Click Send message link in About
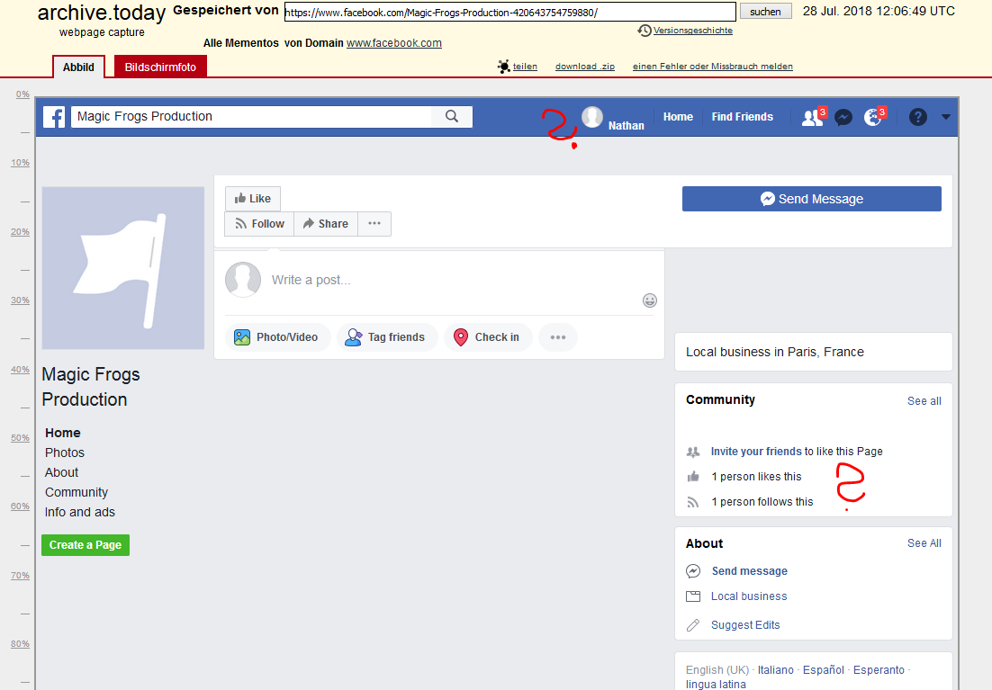The height and width of the screenshot is (690, 992). [750, 571]
